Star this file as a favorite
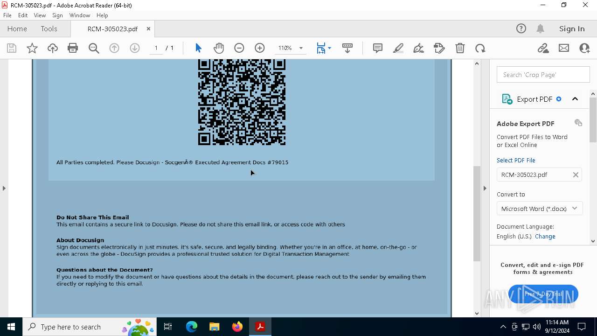This screenshot has width=597, height=336. 32,48
